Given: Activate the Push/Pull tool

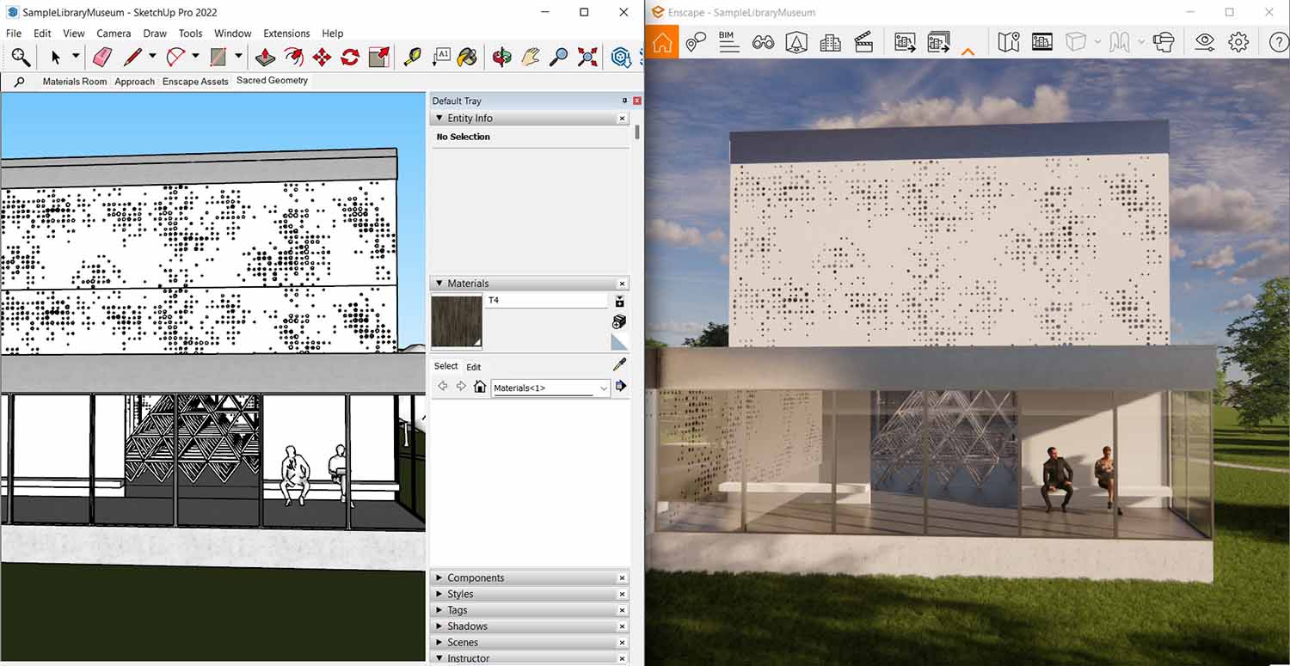Looking at the screenshot, I should 266,57.
